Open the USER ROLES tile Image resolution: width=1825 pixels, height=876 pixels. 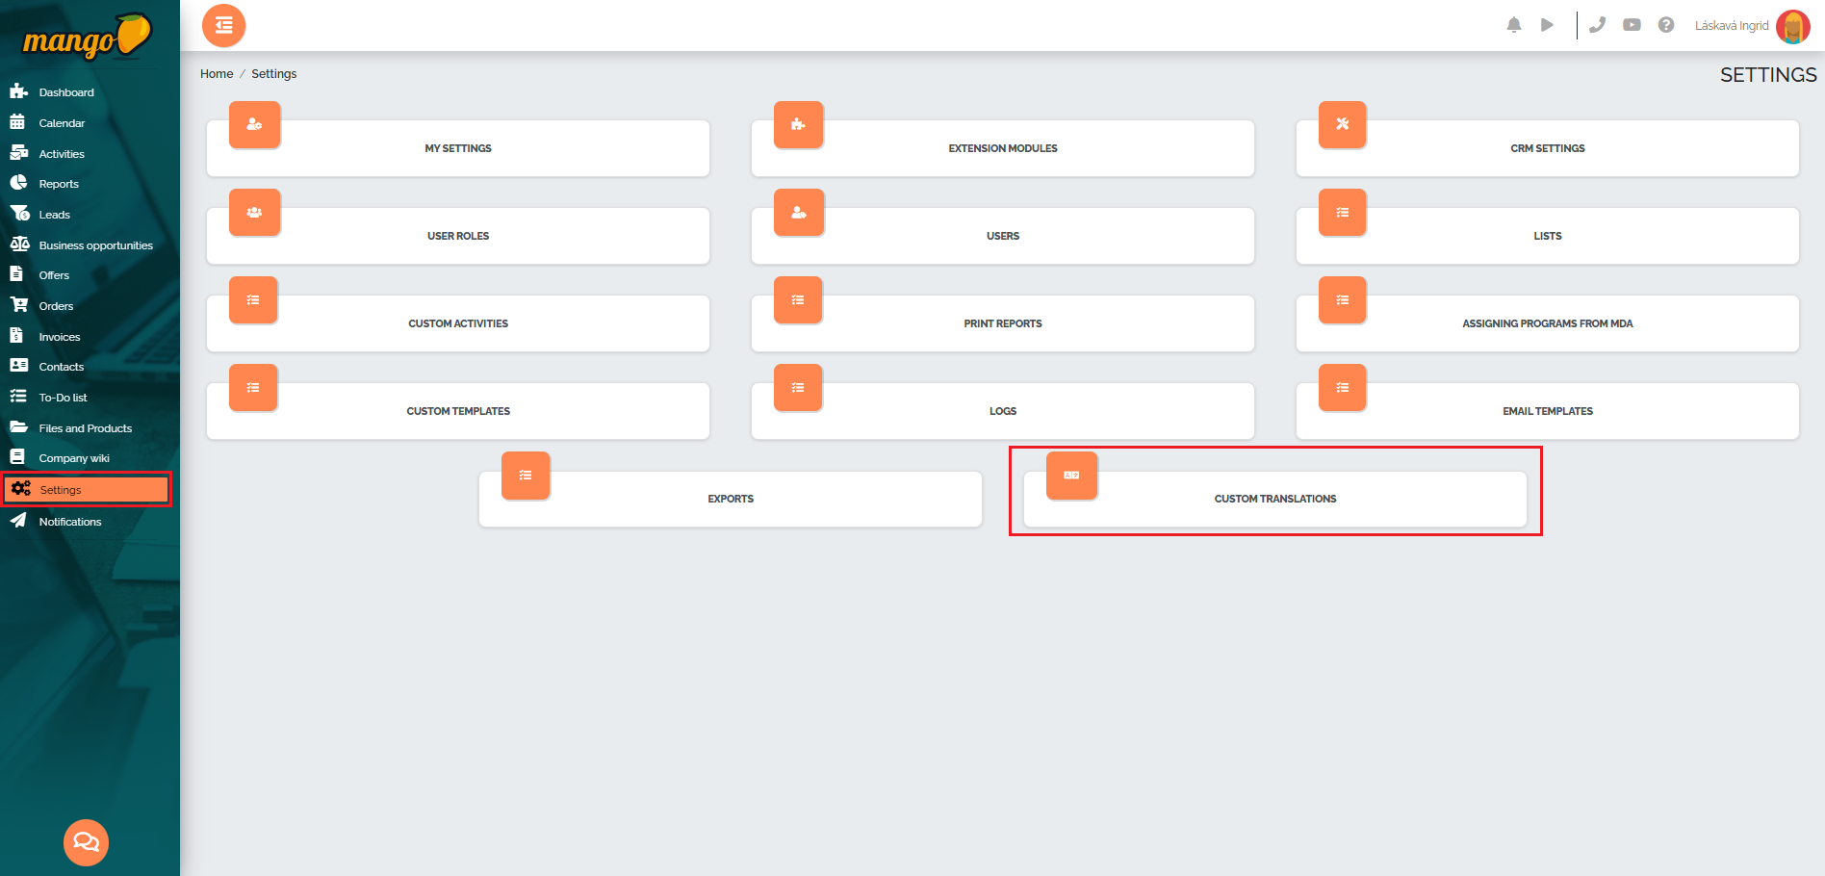(458, 236)
